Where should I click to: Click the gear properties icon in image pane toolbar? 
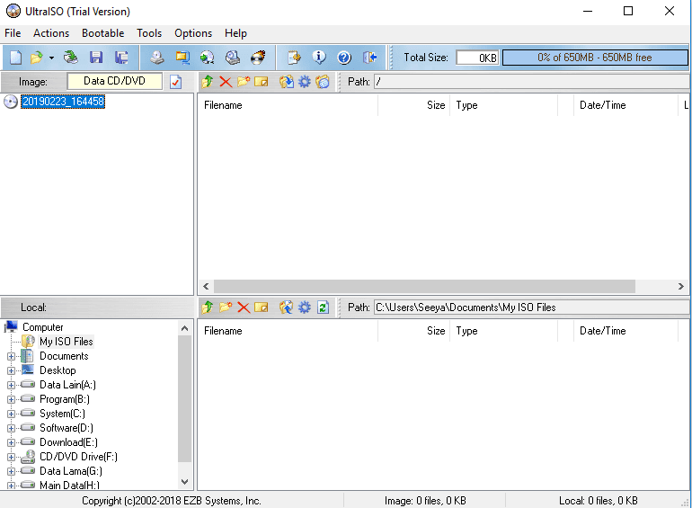pos(305,82)
